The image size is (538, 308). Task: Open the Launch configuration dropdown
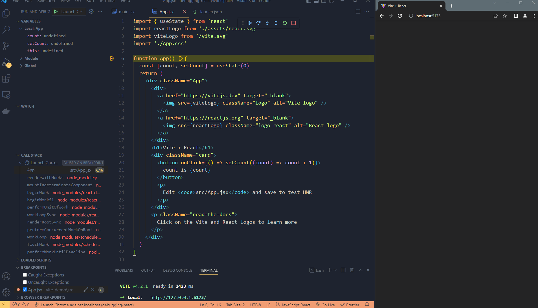click(72, 12)
